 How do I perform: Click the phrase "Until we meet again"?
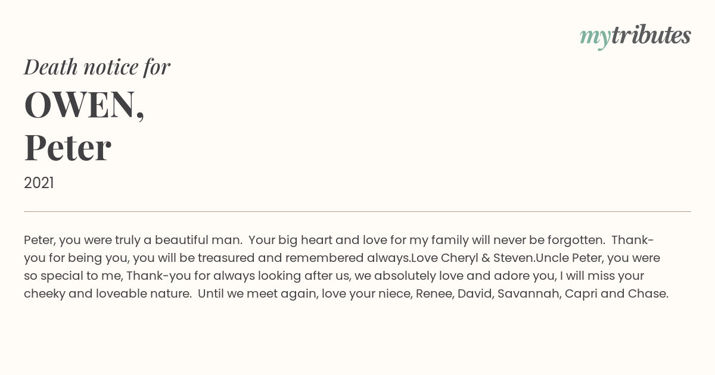[x=257, y=294]
